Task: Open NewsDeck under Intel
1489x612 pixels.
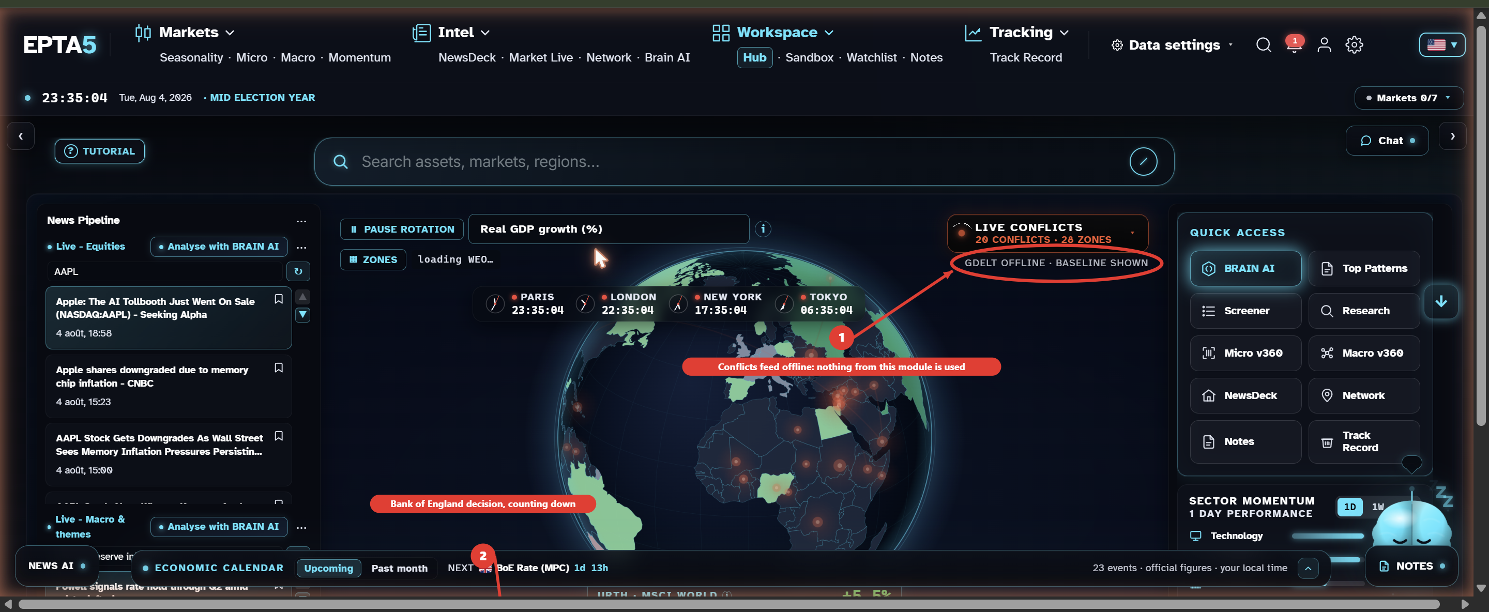Action: click(x=466, y=58)
